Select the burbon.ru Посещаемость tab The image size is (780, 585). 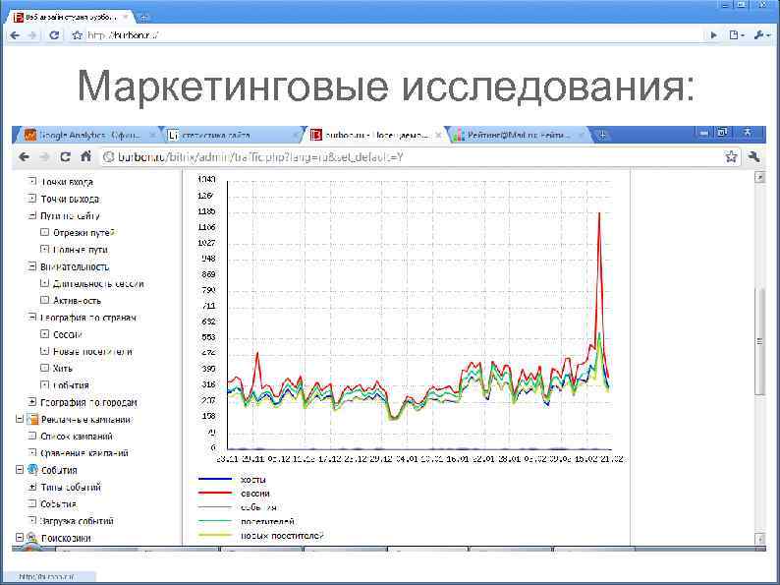(377, 136)
